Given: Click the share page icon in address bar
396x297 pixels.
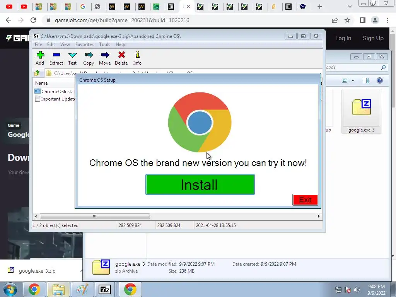Looking at the screenshot, I should click(335, 20).
